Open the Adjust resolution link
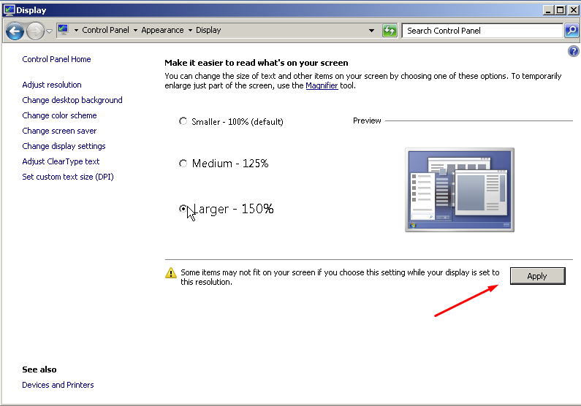The image size is (581, 406). [x=52, y=85]
